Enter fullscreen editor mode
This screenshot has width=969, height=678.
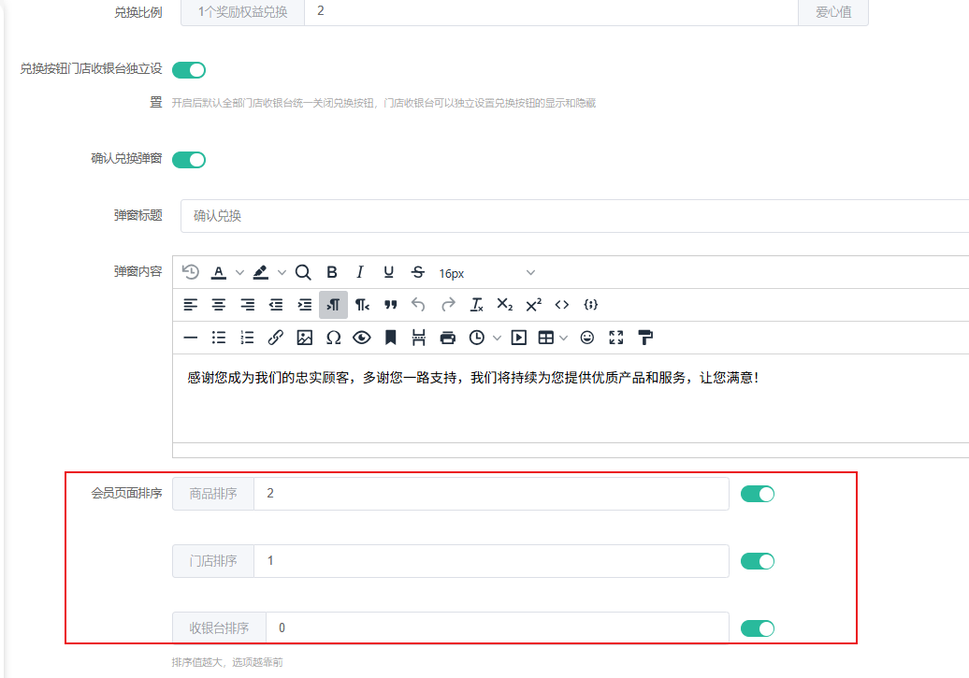616,338
